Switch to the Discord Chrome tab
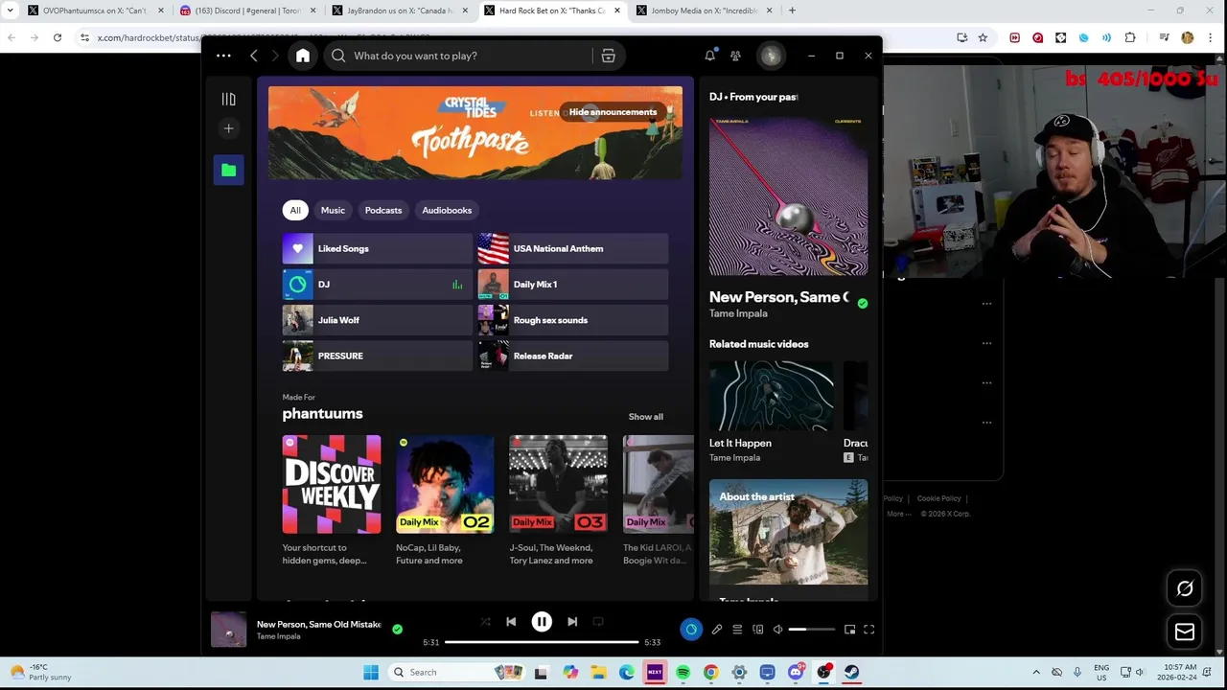The image size is (1227, 690). pyautogui.click(x=247, y=11)
